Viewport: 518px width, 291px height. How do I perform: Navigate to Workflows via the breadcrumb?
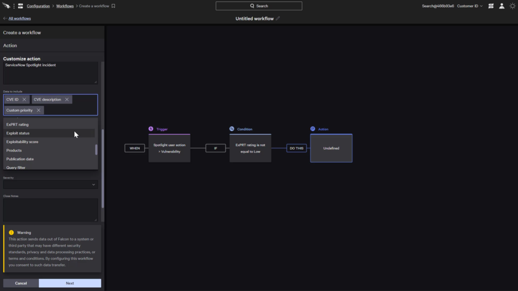coord(65,6)
